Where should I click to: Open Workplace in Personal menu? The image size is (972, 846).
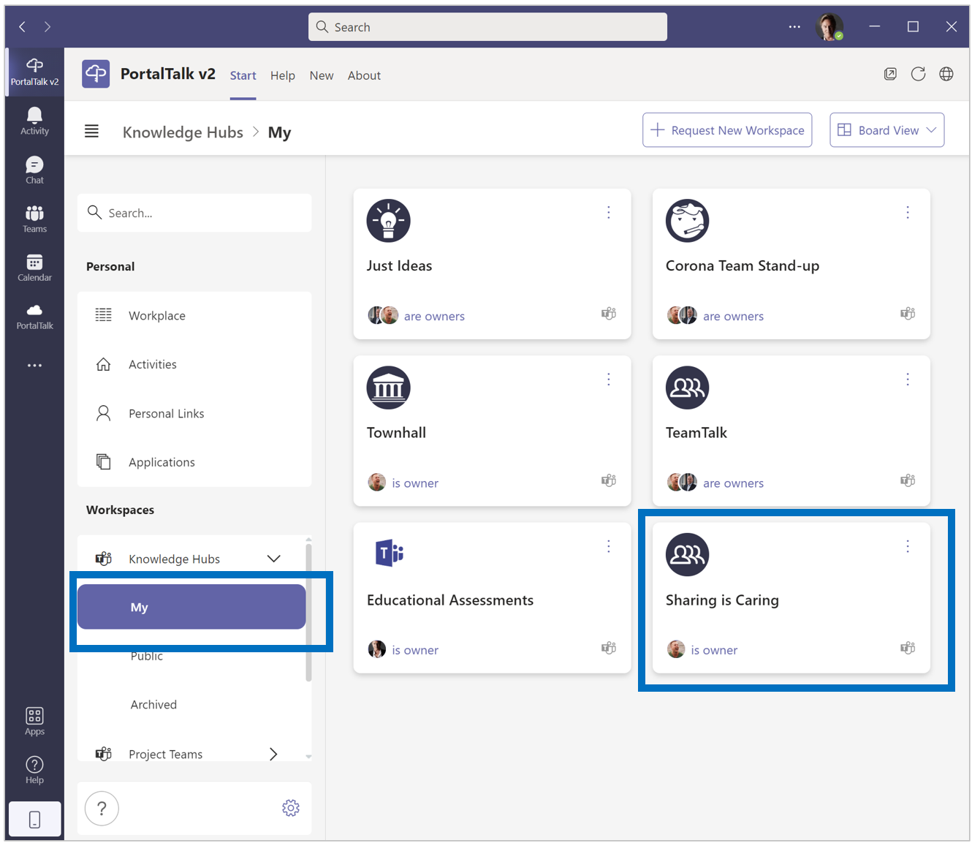[194, 316]
